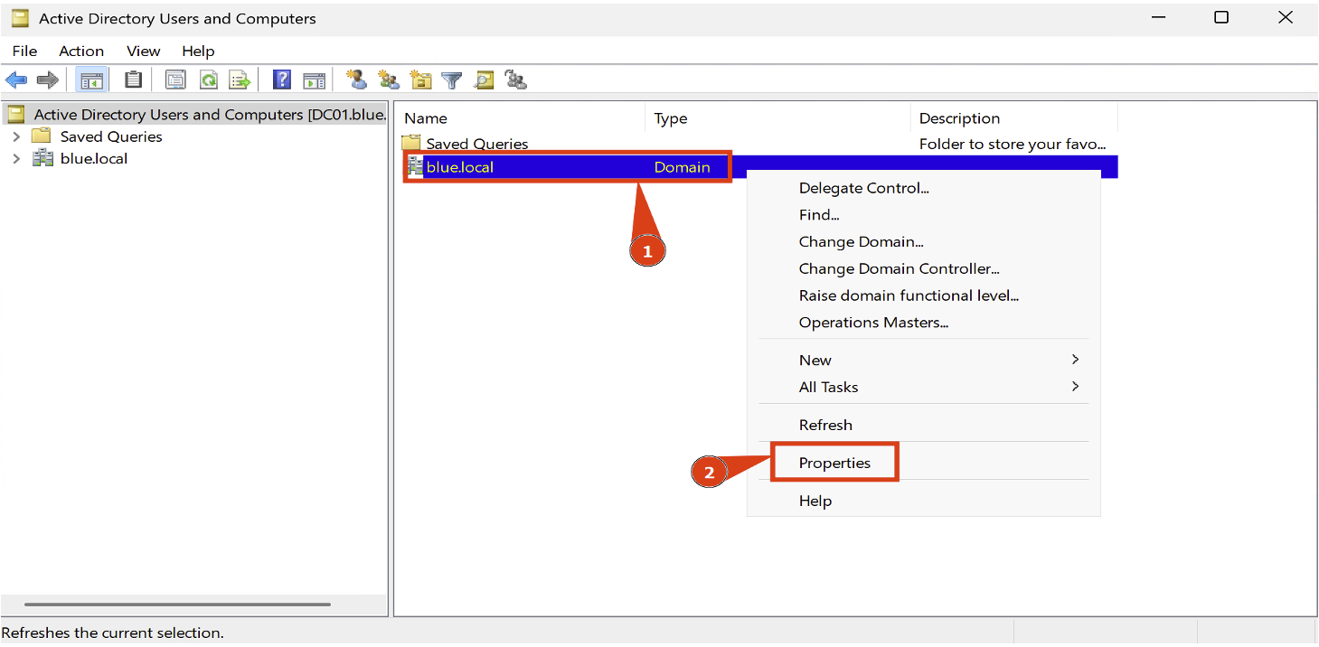Viewport: 1319px width, 647px height.
Task: Select Change Domain Controller from the context menu
Action: (x=900, y=268)
